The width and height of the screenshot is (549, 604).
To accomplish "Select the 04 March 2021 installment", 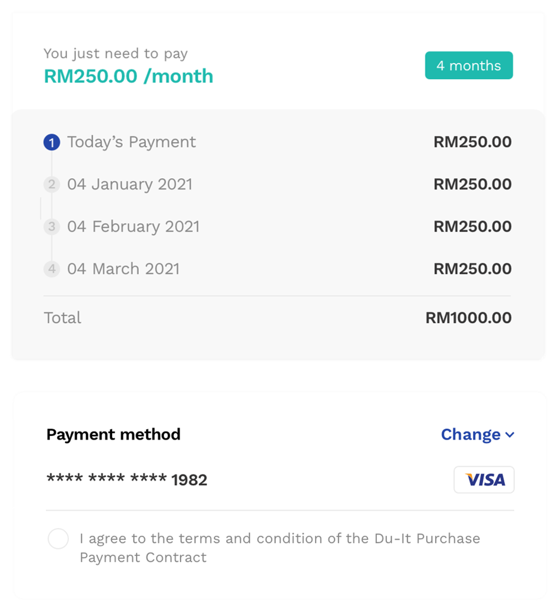I will (123, 269).
